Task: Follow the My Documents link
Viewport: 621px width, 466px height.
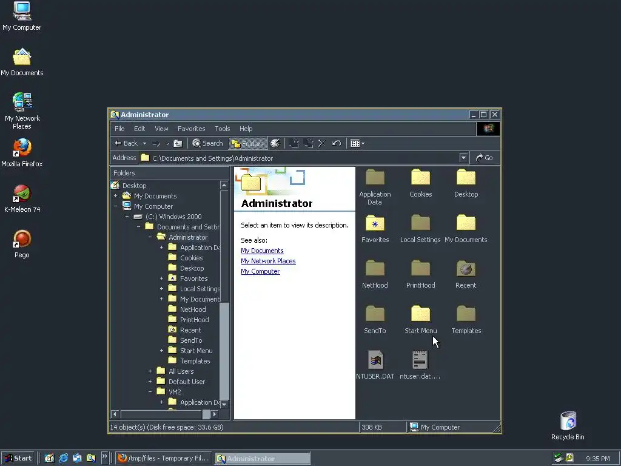Action: (262, 251)
